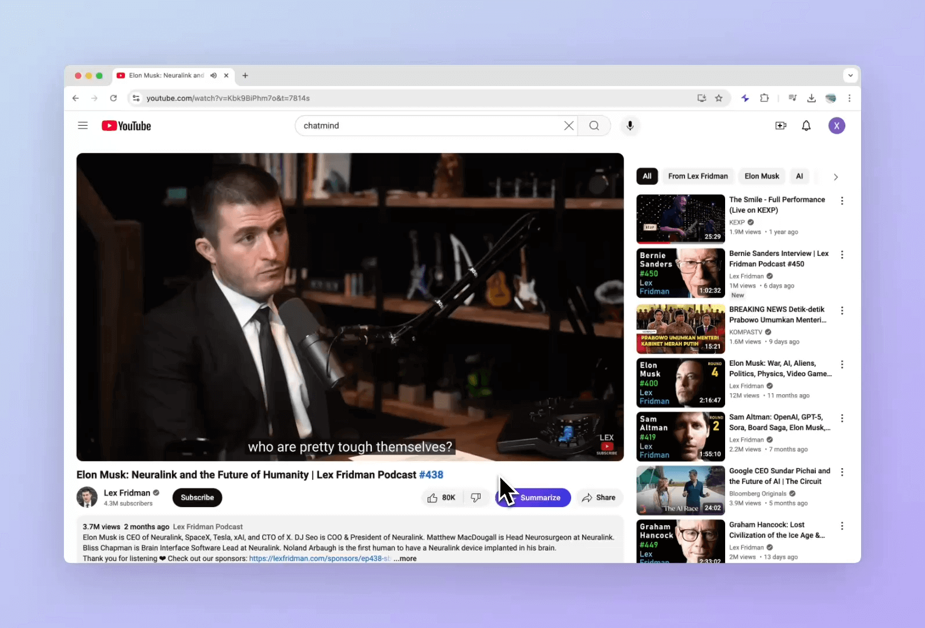Image resolution: width=925 pixels, height=628 pixels.
Task: Open the lexfridman.com sponsors link
Action: [x=319, y=558]
